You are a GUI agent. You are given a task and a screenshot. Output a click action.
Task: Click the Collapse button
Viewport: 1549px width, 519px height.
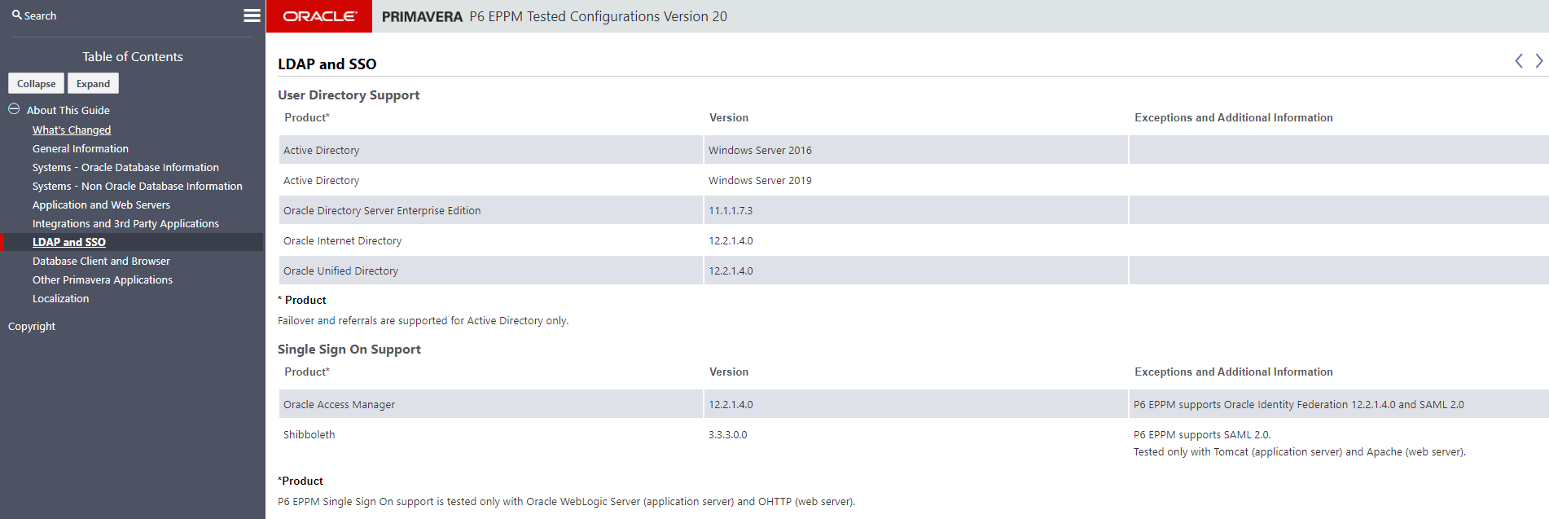click(36, 83)
